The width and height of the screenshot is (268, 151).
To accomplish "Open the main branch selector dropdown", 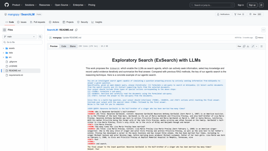I will point(20,37).
